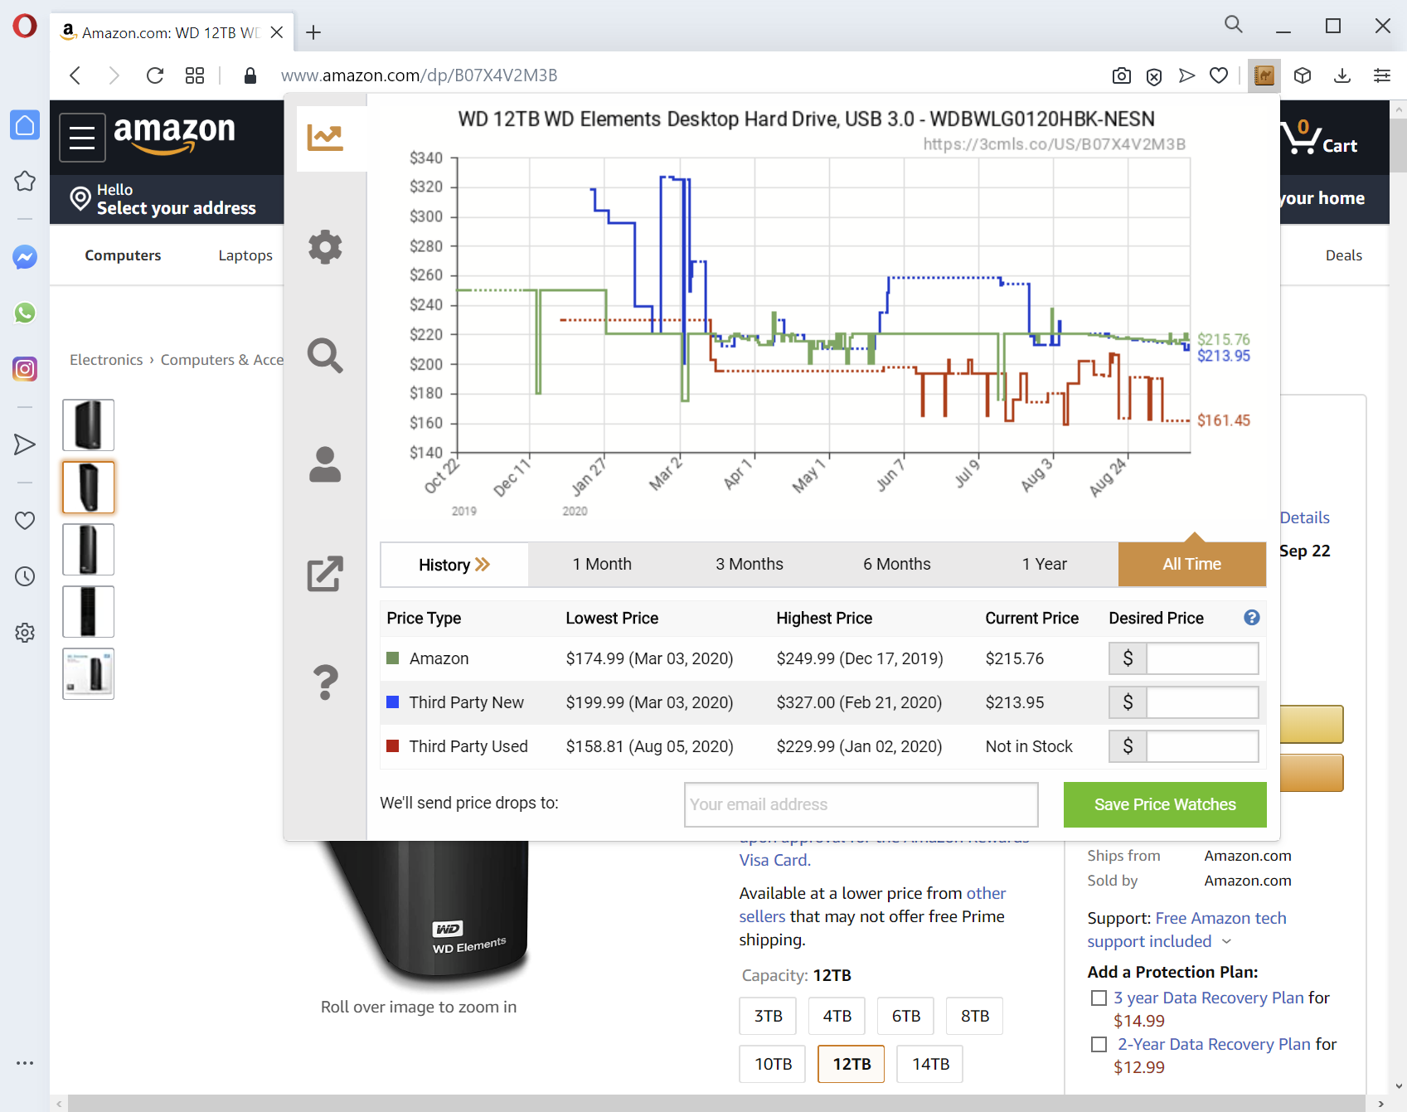1407x1112 pixels.
Task: Click the Third Party New desired price field
Action: pyautogui.click(x=1202, y=702)
